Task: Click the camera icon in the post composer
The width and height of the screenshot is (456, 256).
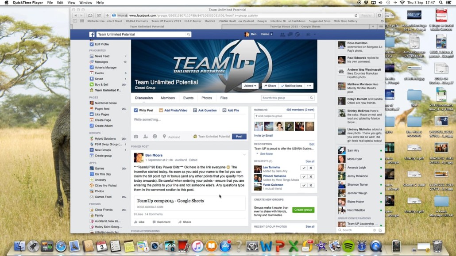Action: 136,137
